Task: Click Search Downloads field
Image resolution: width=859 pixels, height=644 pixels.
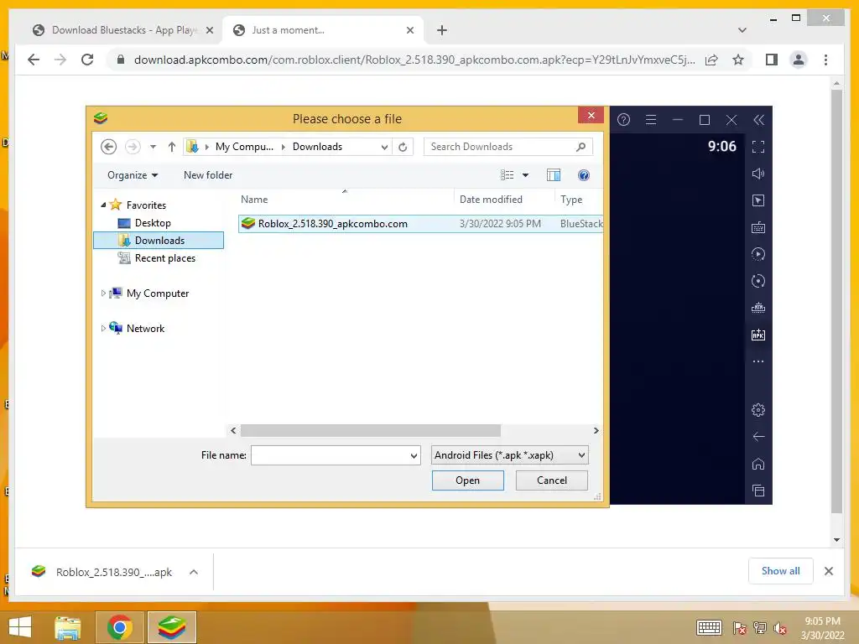Action: [501, 147]
